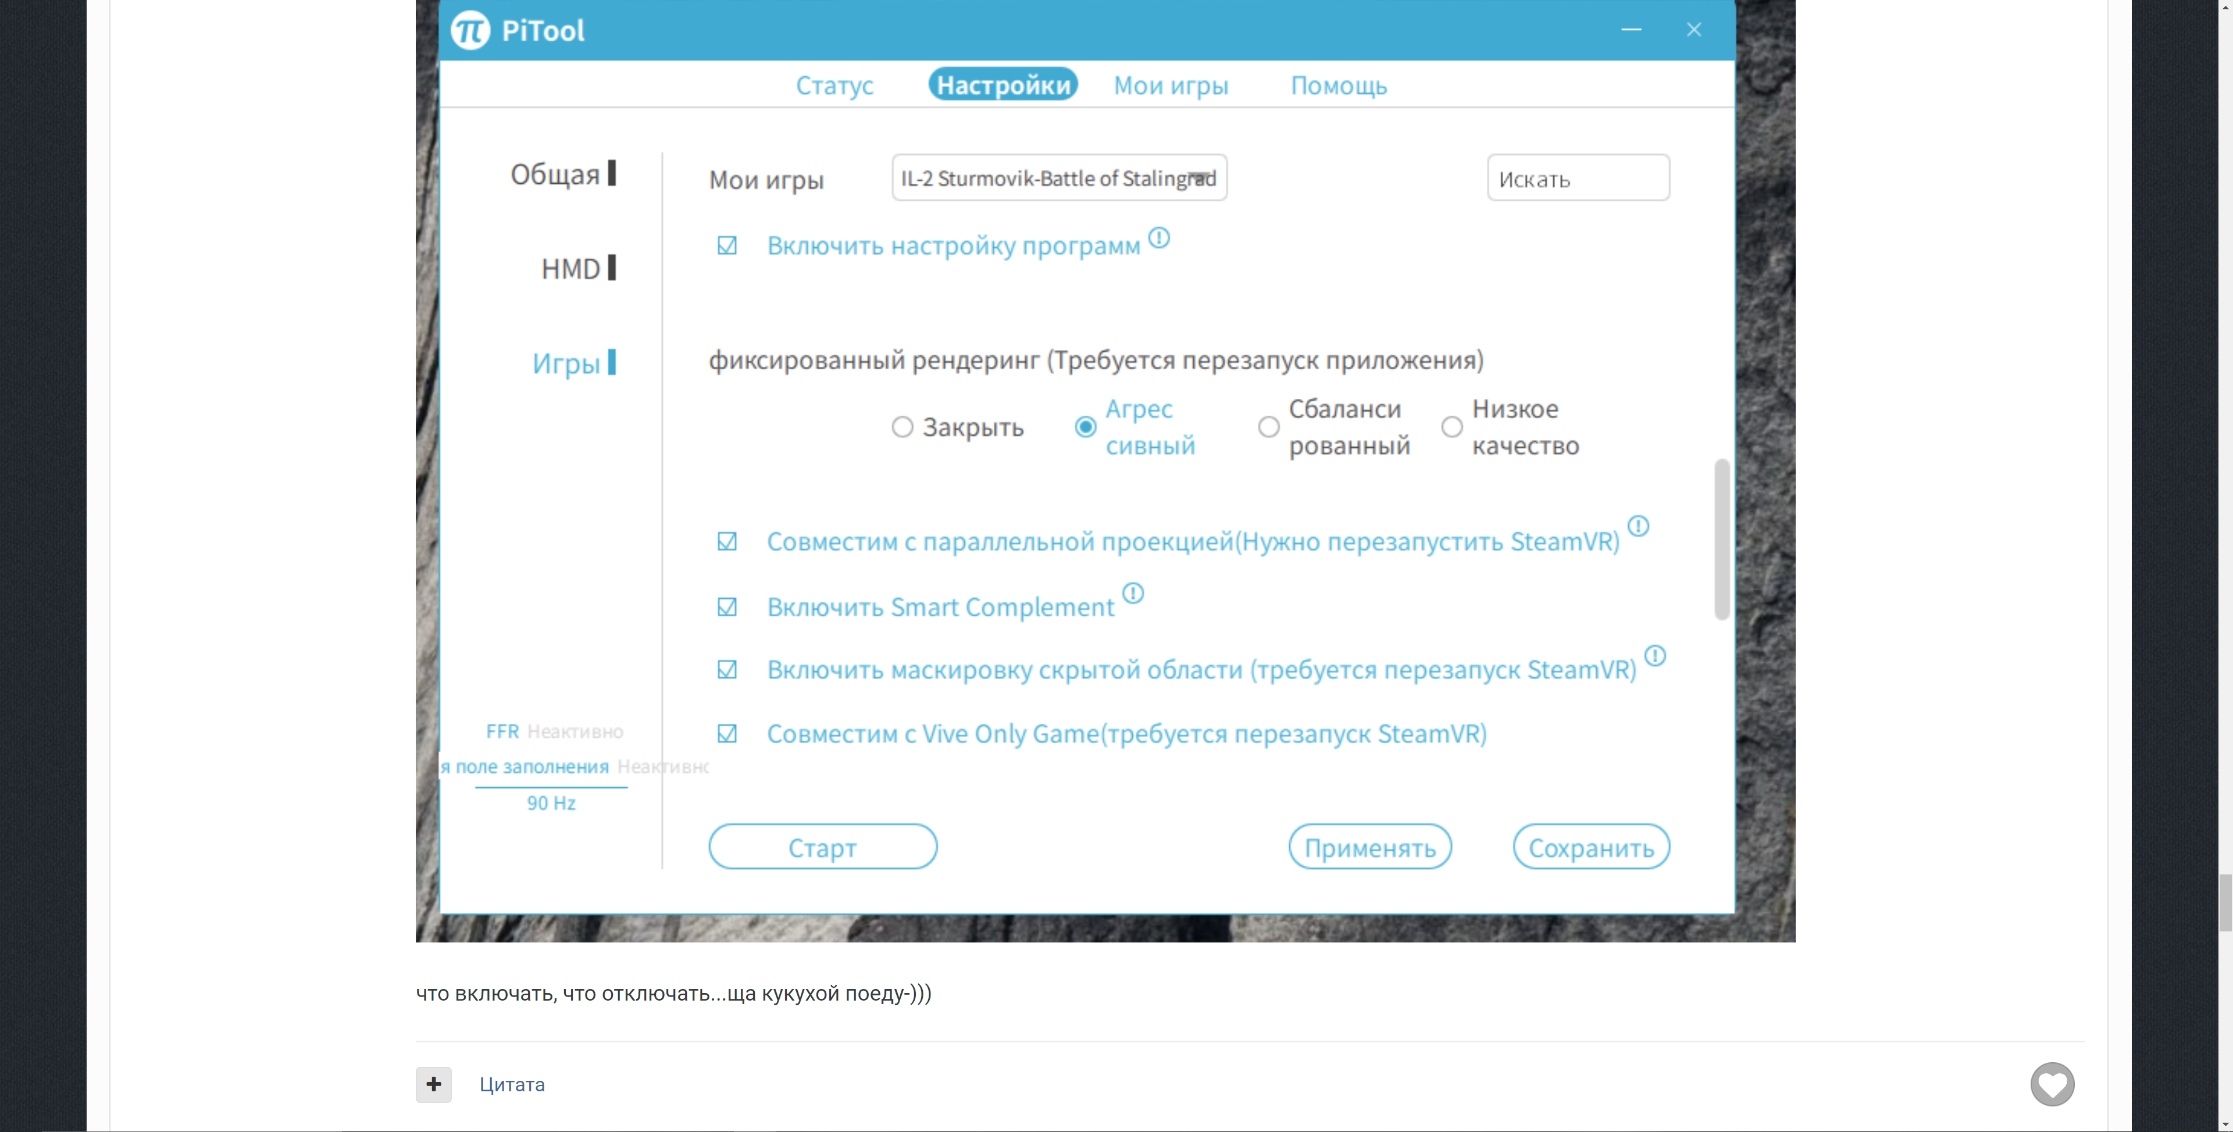Viewport: 2233px width, 1132px height.
Task: Select the Закрыть fixed rendering radio button
Action: [x=903, y=427]
